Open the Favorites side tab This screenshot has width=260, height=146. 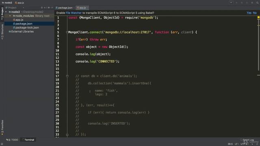2,127
